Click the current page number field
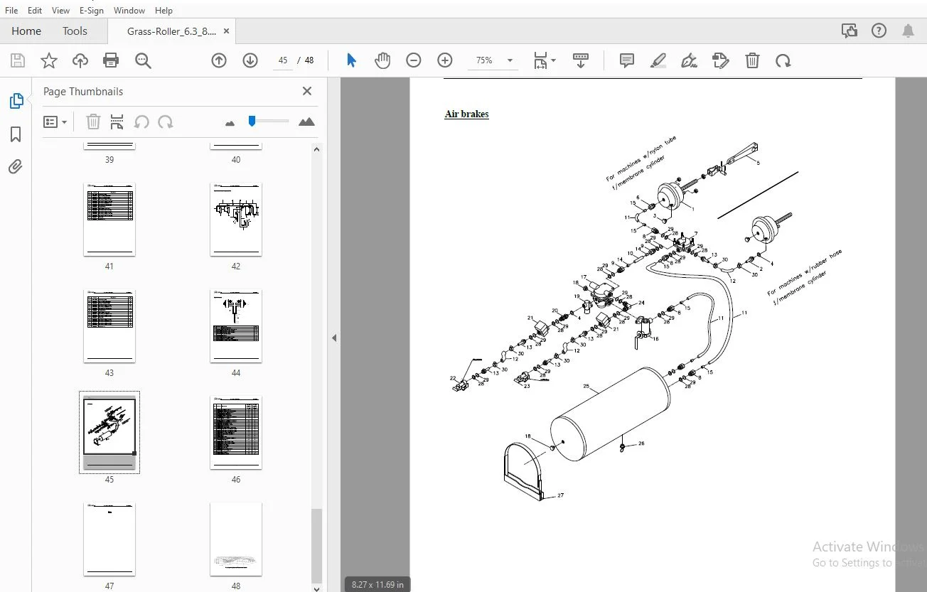 tap(283, 61)
